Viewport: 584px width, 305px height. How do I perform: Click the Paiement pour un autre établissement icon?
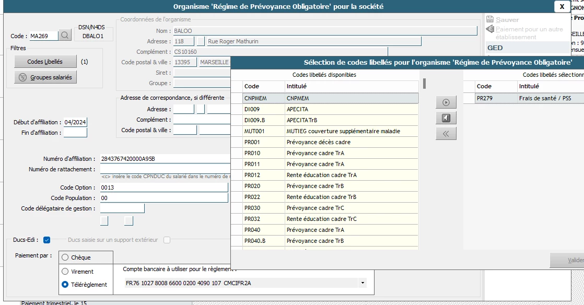coord(490,30)
